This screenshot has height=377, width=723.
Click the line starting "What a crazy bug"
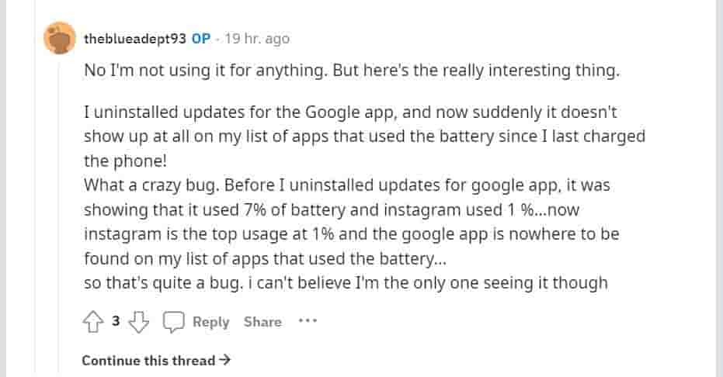pos(347,186)
